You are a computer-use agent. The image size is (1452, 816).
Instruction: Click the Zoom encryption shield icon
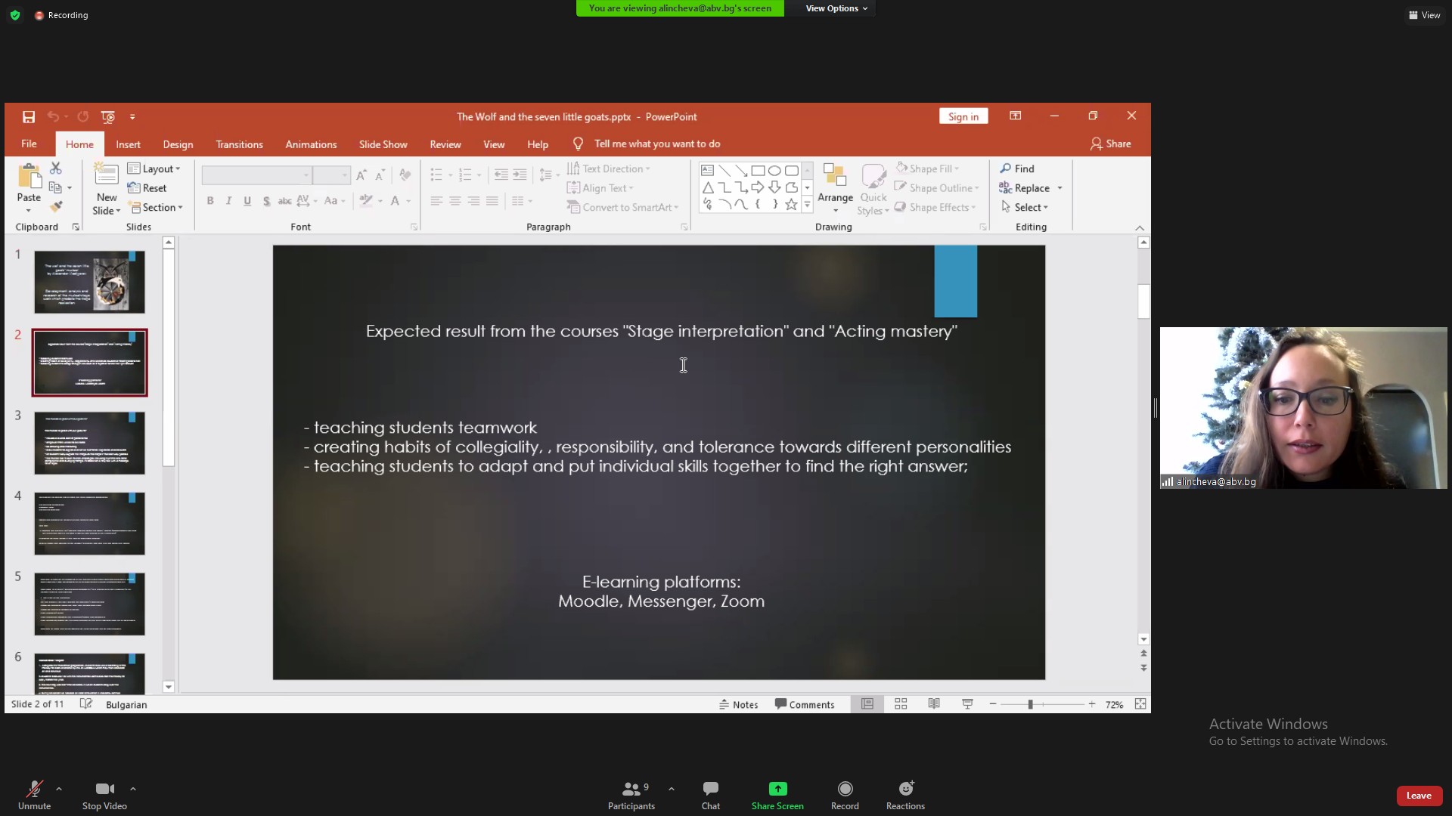(14, 15)
